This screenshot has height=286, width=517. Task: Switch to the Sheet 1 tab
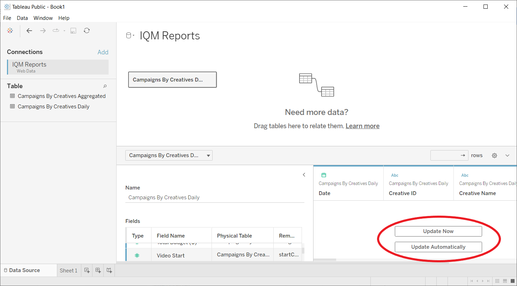coord(68,270)
